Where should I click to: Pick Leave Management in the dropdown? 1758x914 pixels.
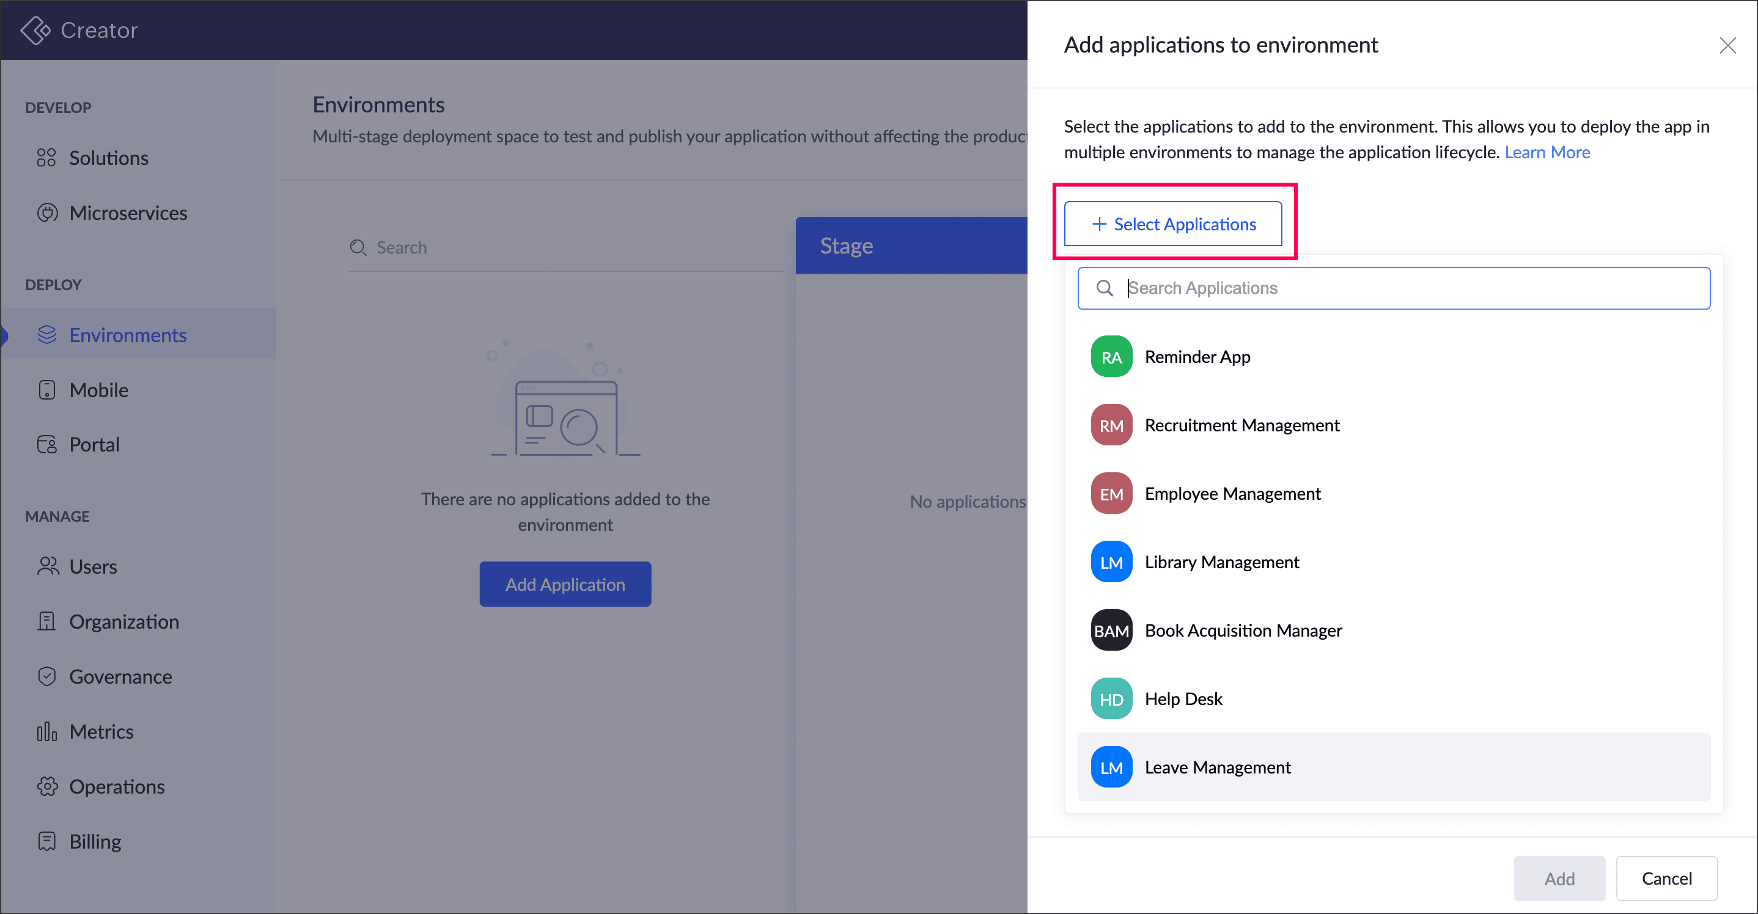(1217, 767)
